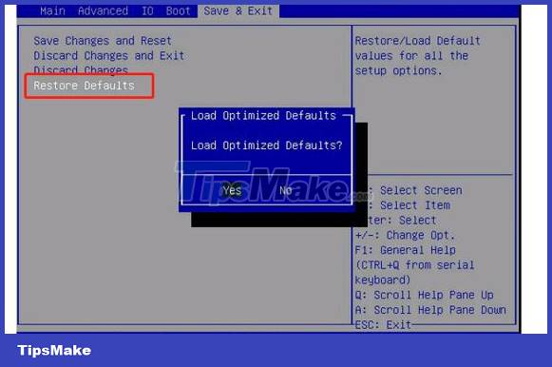The height and width of the screenshot is (367, 552).
Task: Open the Main tab
Action: pyautogui.click(x=52, y=10)
